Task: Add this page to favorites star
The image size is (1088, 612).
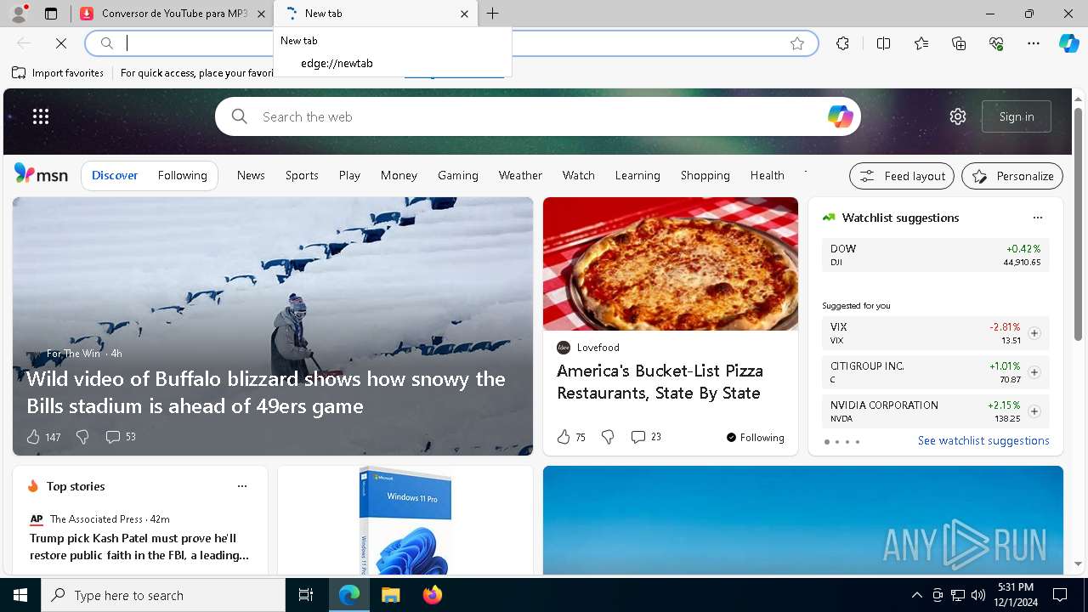Action: click(x=797, y=43)
